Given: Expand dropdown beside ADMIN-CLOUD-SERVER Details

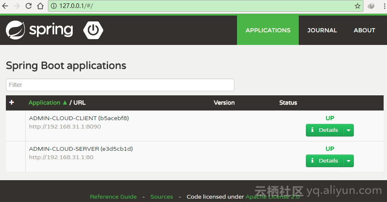Looking at the screenshot, I should tap(348, 160).
